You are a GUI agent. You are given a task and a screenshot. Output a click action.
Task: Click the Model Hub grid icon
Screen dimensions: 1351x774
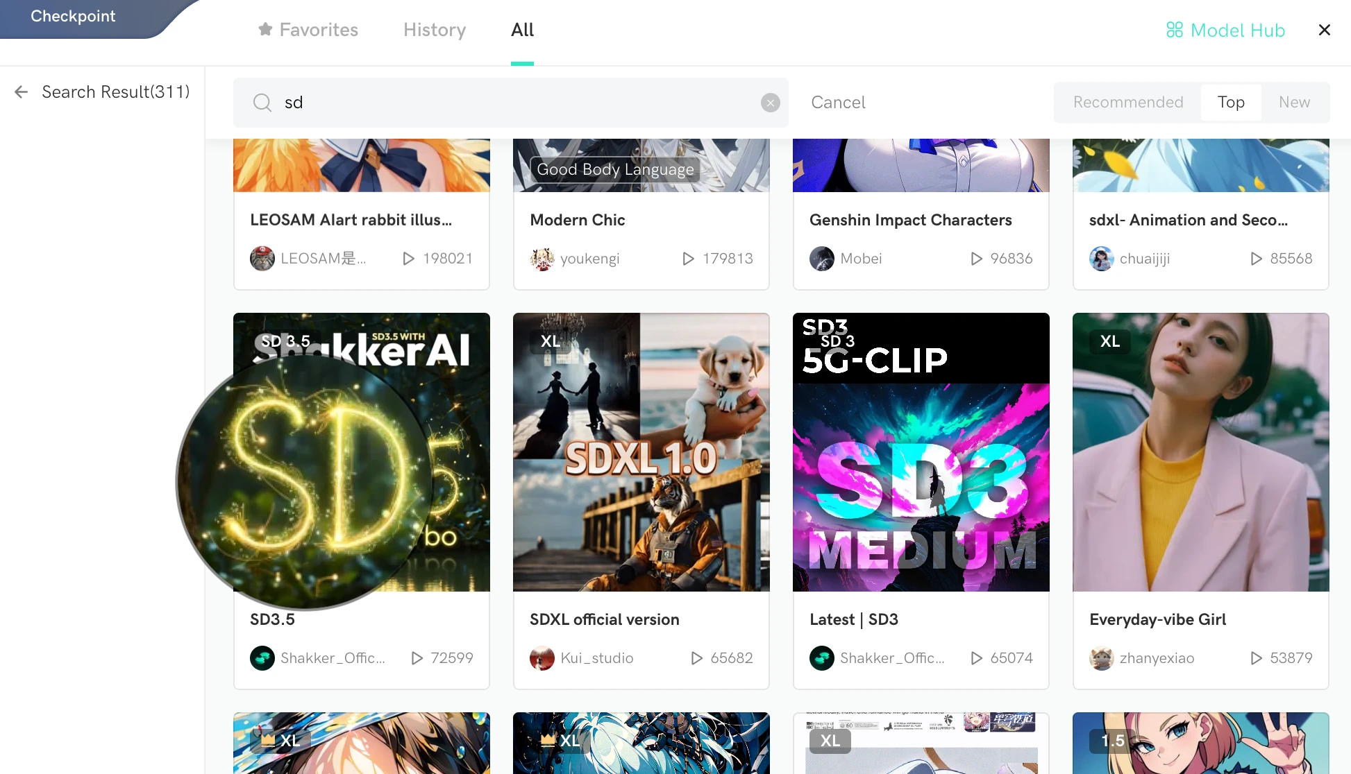pos(1174,30)
